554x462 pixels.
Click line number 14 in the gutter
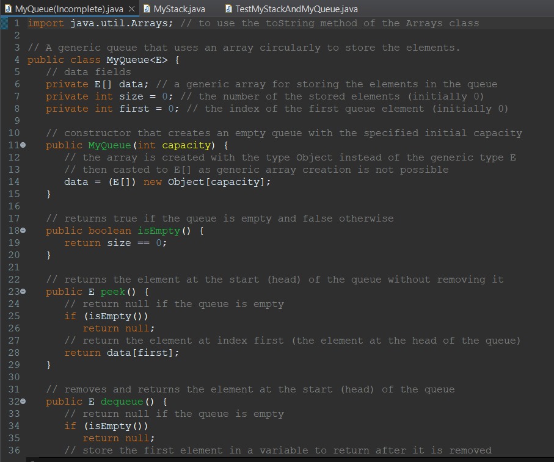click(x=15, y=181)
